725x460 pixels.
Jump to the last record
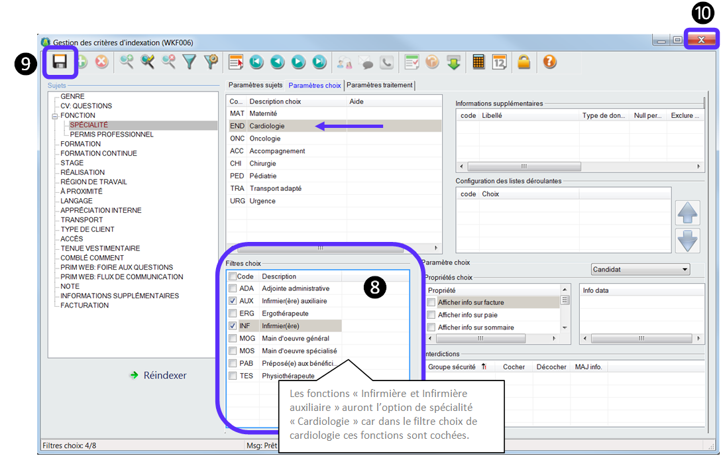coord(319,62)
